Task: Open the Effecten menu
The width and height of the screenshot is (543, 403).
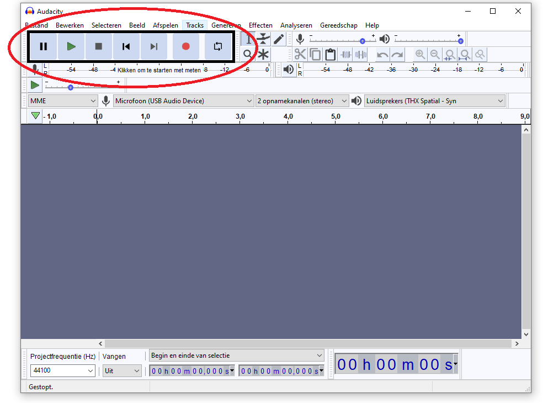Action: click(260, 25)
